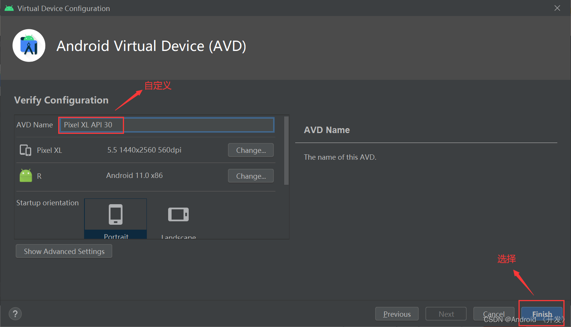The height and width of the screenshot is (327, 571).
Task: Click inside the AVD Name text field
Action: pyautogui.click(x=166, y=125)
